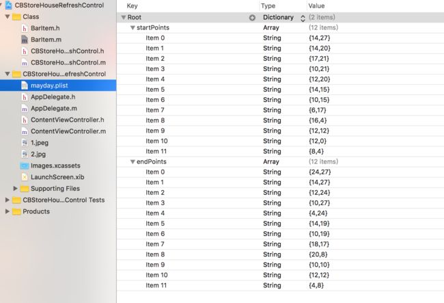Viewport: 444px width, 303px height.
Task: Click the Value column header
Action: tap(316, 6)
